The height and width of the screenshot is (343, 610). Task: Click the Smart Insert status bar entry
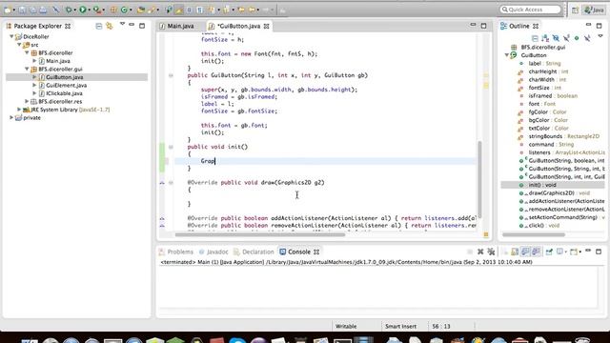point(400,326)
